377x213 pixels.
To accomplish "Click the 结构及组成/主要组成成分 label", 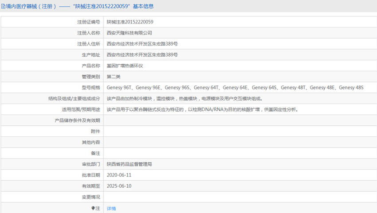I will (74, 98).
